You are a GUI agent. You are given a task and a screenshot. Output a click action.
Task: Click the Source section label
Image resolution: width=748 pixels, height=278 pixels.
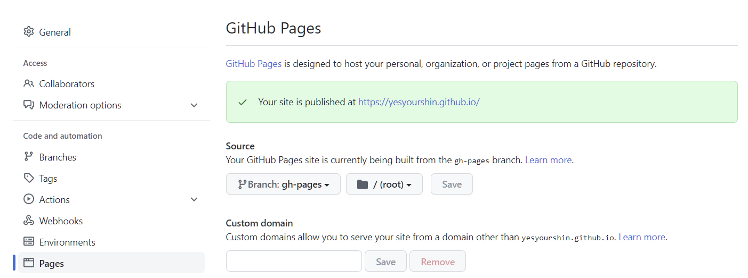tap(240, 146)
